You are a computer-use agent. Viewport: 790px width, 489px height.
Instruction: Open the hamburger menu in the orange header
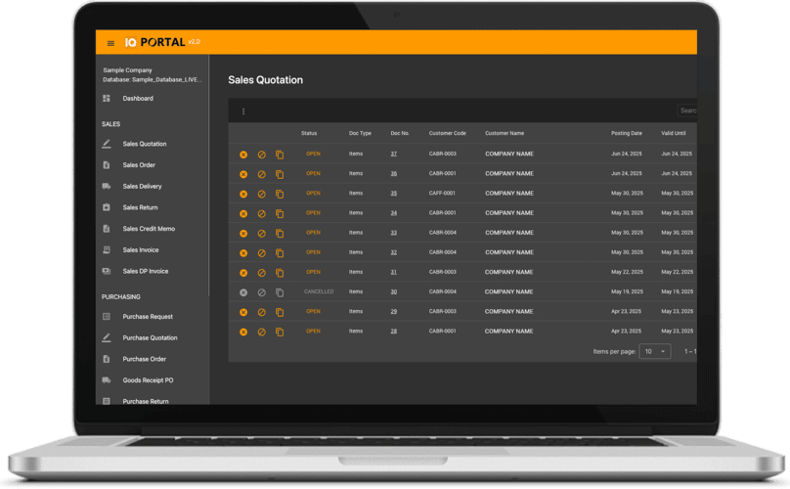pos(110,43)
